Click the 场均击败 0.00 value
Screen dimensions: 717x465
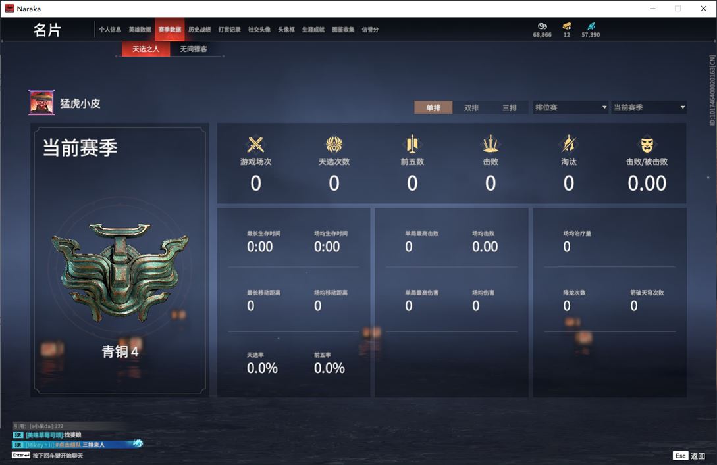[x=485, y=247]
